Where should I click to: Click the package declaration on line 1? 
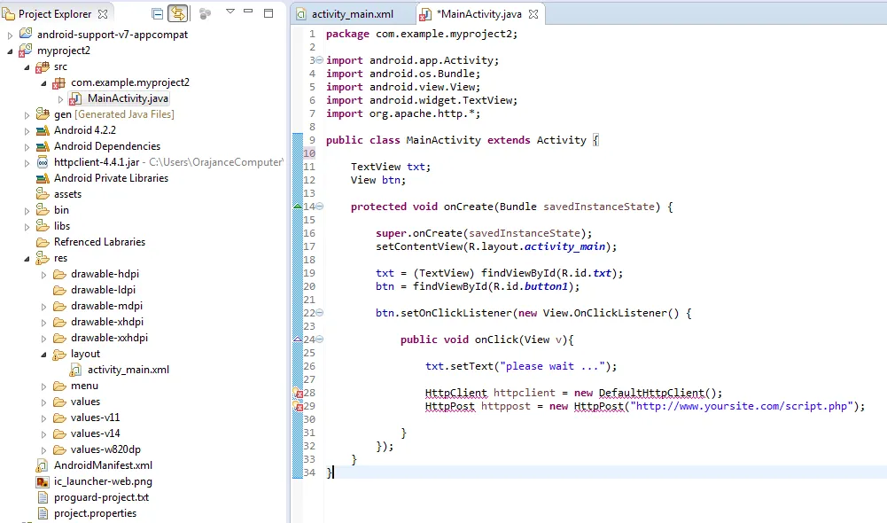click(422, 34)
